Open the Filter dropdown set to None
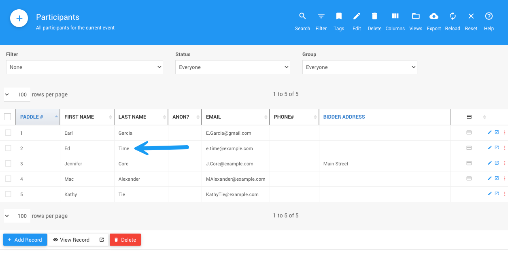 click(84, 67)
